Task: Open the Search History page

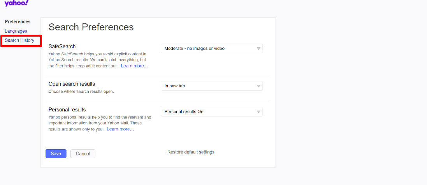Action: [x=19, y=41]
